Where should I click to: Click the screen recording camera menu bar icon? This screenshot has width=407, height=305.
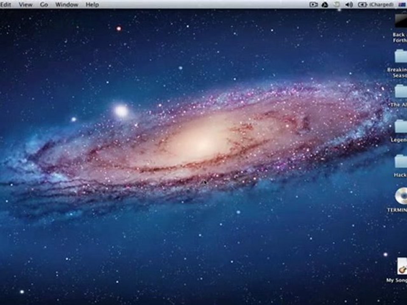pos(314,4)
